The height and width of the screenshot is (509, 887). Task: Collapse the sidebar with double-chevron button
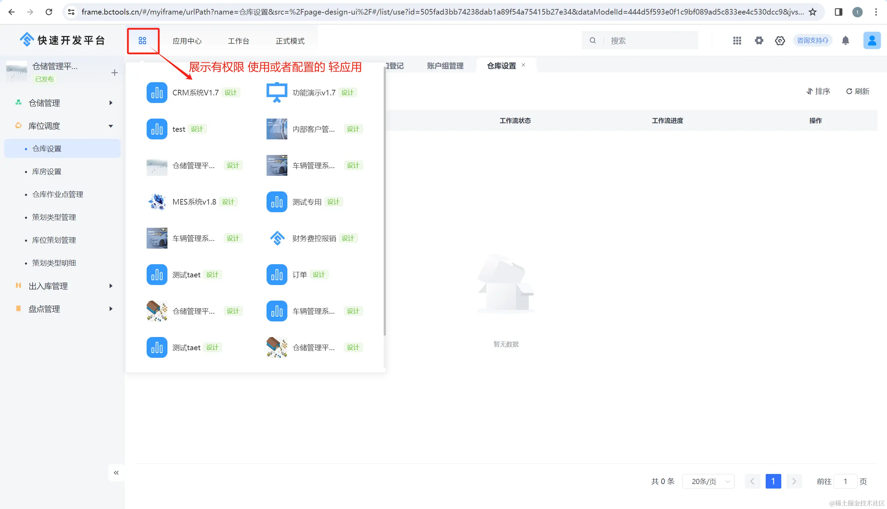pyautogui.click(x=116, y=473)
